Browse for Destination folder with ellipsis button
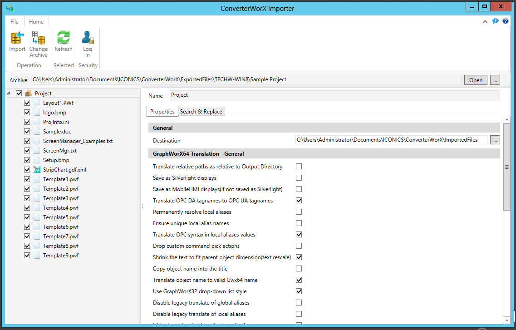 pos(495,140)
